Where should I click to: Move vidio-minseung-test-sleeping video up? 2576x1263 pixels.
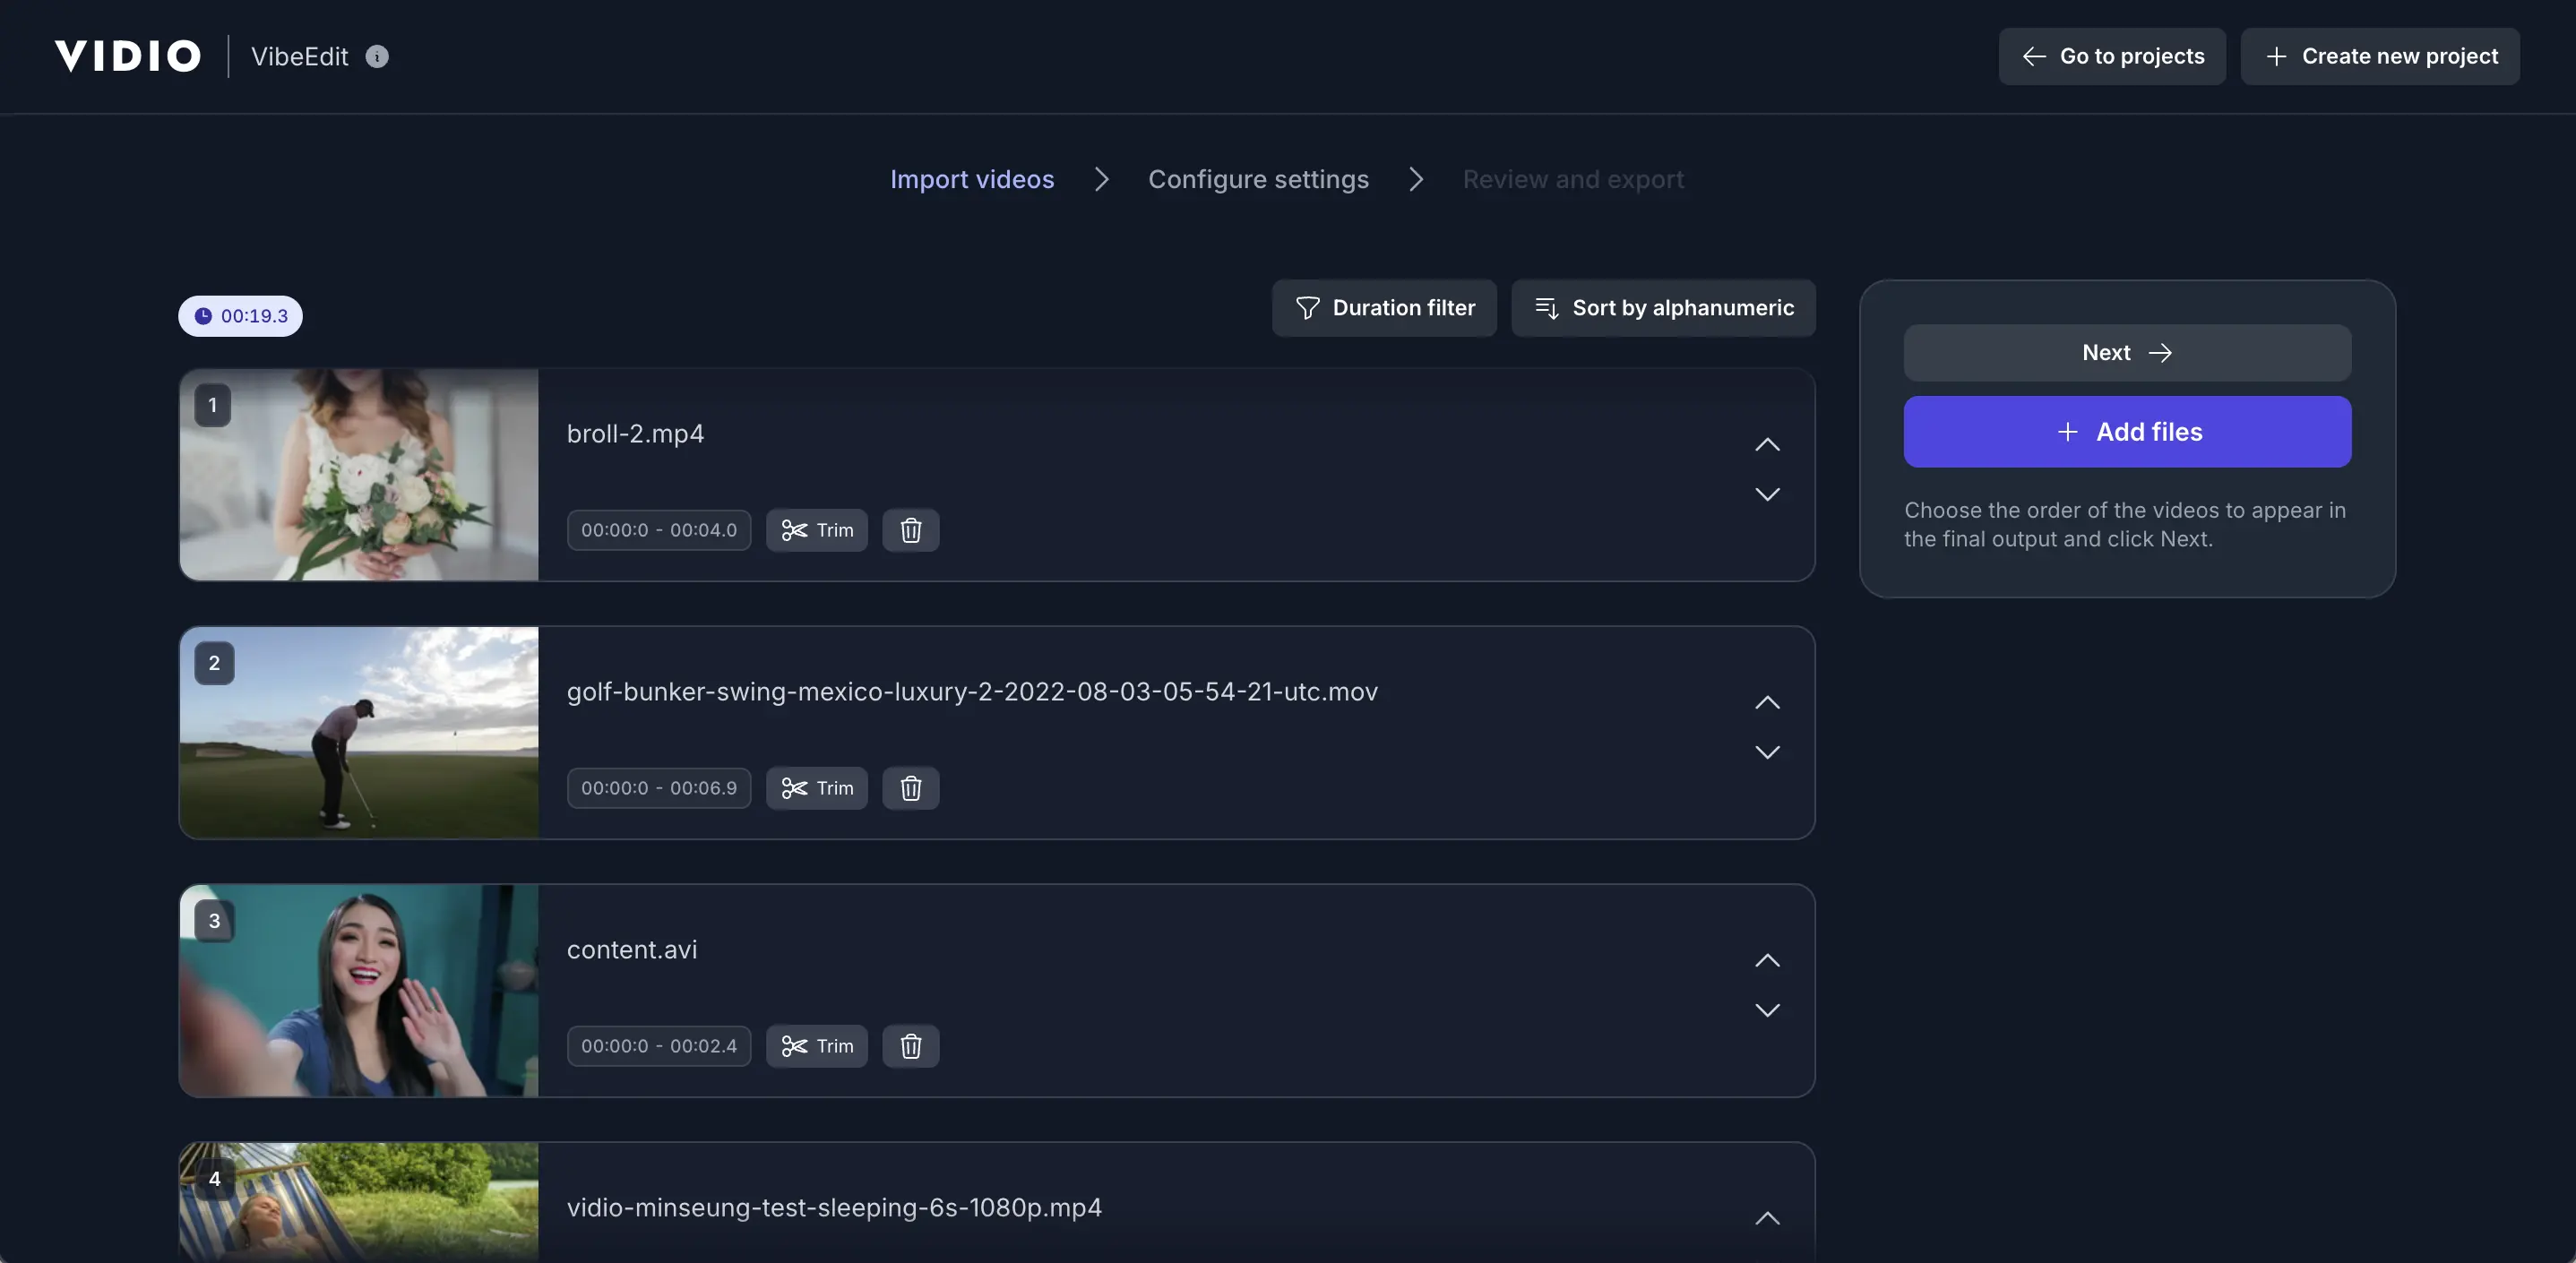1767,1219
